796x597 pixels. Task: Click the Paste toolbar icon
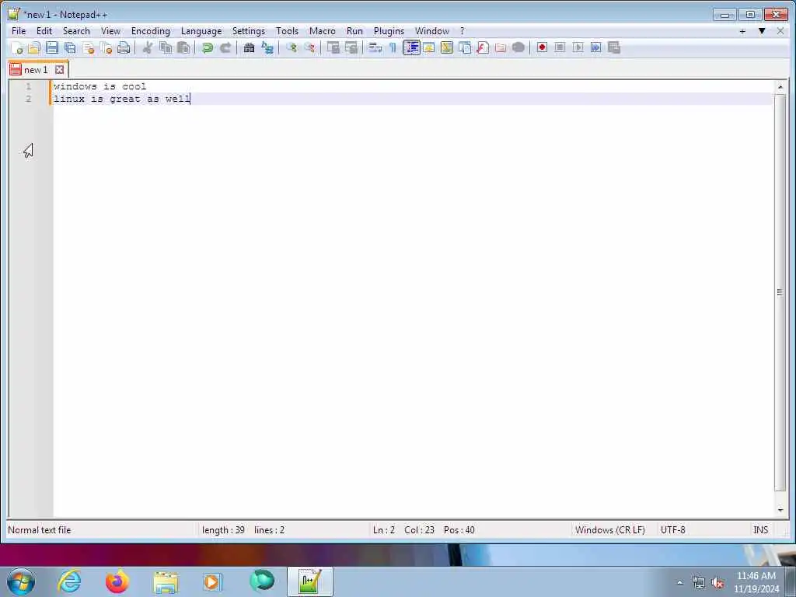tap(183, 48)
